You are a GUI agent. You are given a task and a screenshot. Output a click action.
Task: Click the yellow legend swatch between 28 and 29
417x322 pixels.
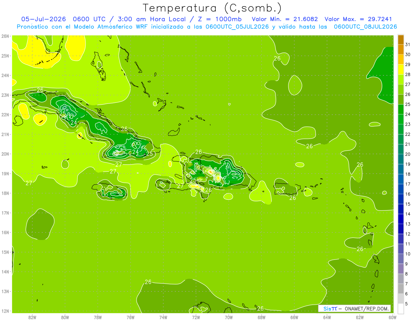(x=401, y=69)
